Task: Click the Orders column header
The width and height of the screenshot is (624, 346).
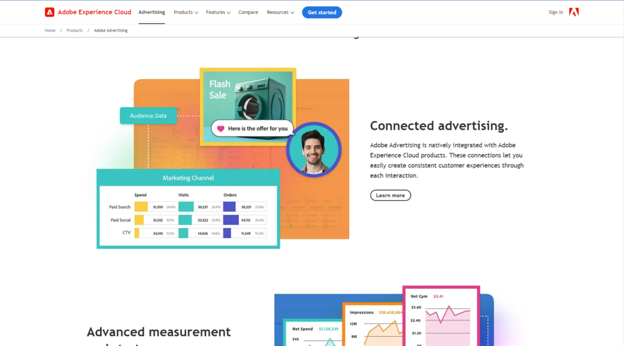Action: pyautogui.click(x=230, y=195)
